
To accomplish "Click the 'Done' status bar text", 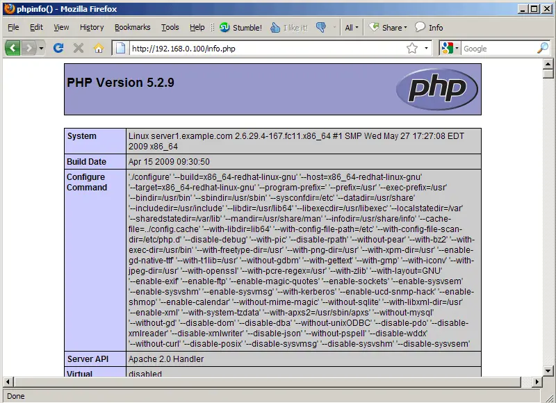I will [x=16, y=396].
